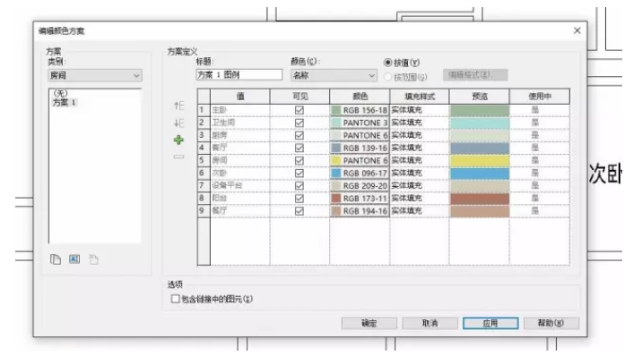Open the 类别 dropdown showing 房间

pyautogui.click(x=95, y=75)
